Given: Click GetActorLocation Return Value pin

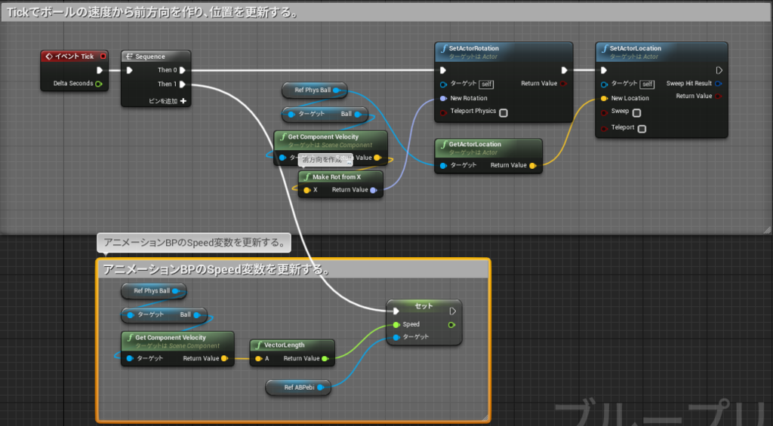Looking at the screenshot, I should pyautogui.click(x=532, y=165).
